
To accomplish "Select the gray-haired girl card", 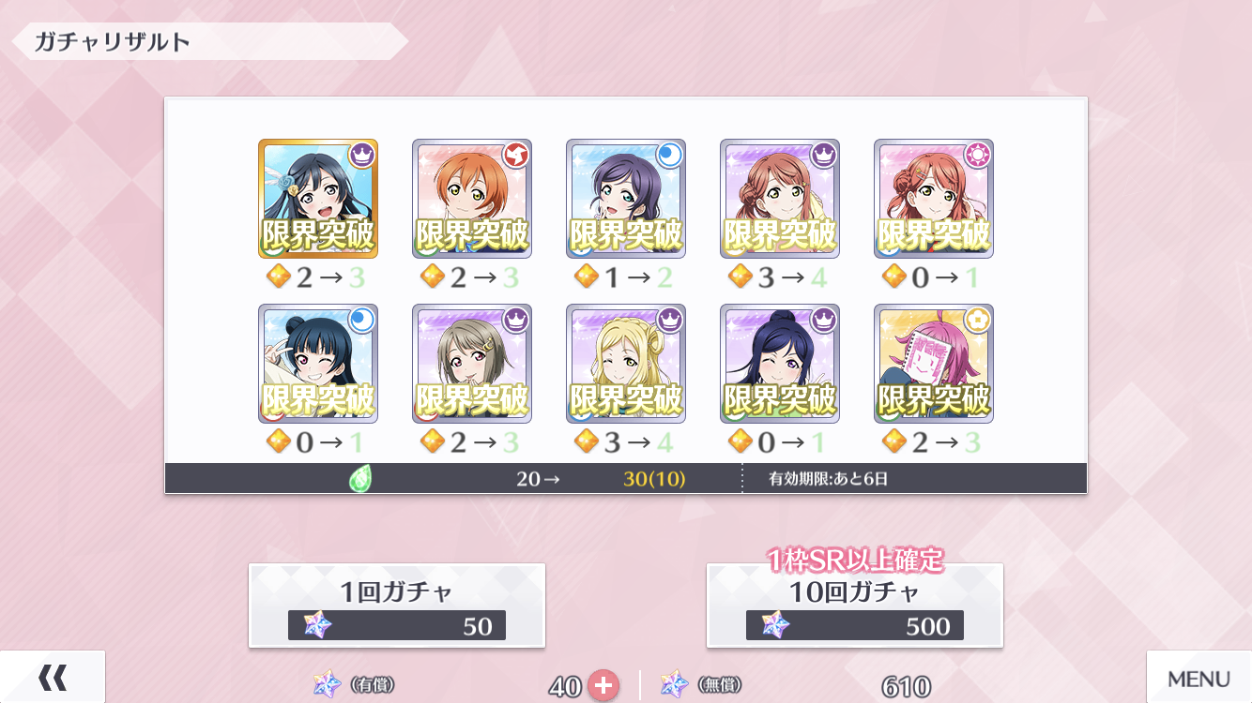I will tap(472, 364).
